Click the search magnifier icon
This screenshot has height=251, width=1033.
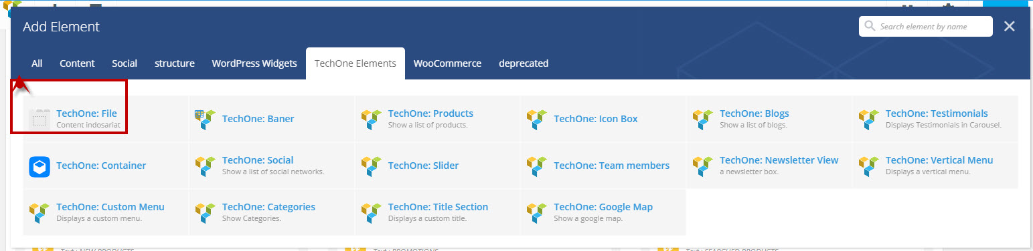870,27
